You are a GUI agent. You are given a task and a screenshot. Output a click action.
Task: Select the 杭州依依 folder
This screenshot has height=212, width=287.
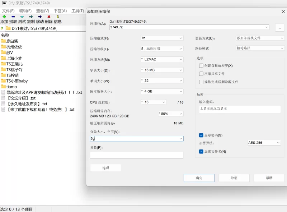pos(14,47)
